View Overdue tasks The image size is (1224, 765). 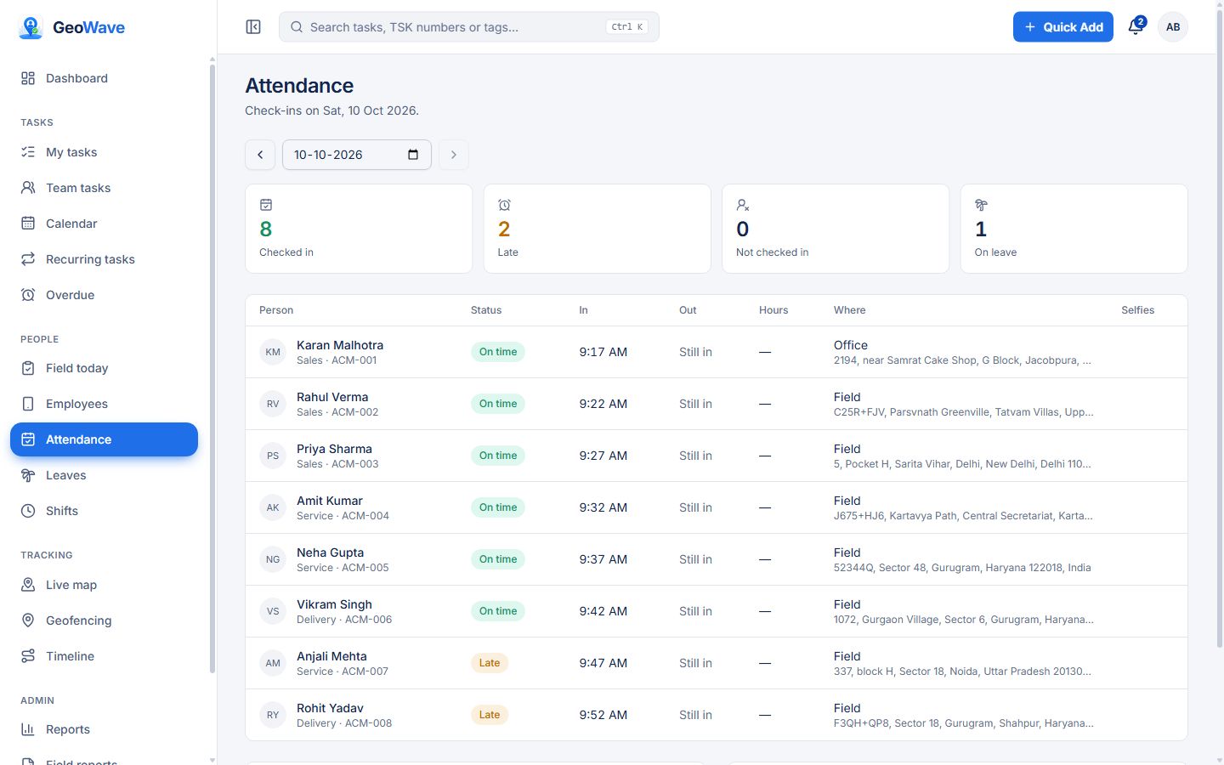coord(104,295)
